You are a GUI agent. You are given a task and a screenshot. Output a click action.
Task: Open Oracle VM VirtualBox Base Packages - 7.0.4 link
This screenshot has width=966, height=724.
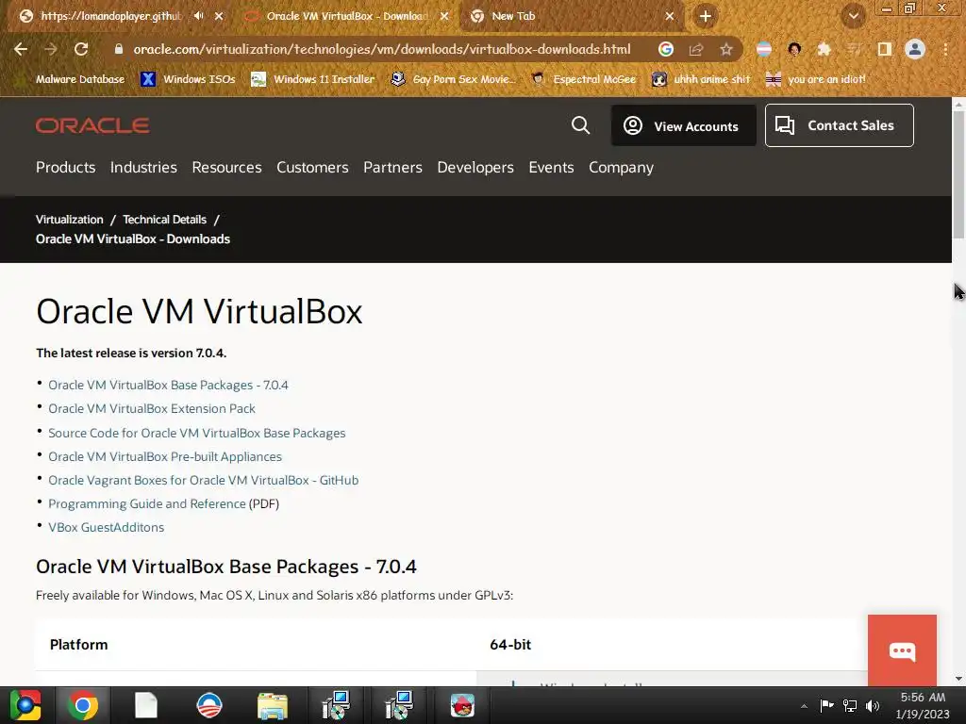168,386
